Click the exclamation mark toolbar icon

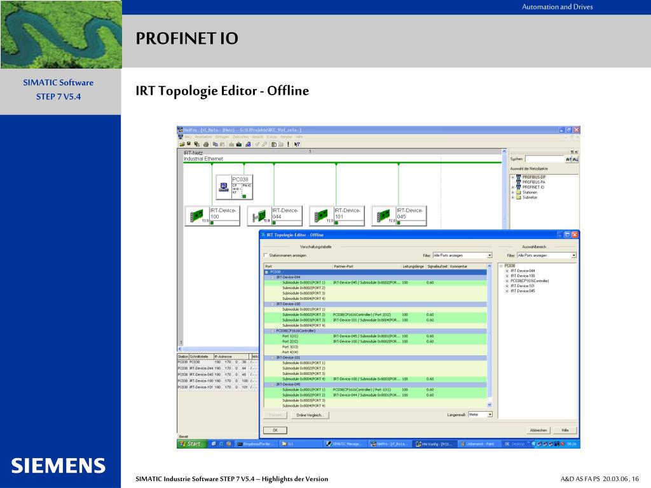288,144
